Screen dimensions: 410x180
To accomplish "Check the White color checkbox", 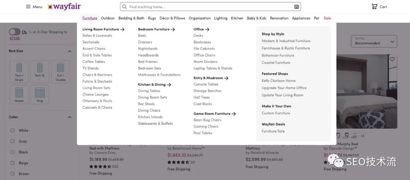I will [13, 130].
